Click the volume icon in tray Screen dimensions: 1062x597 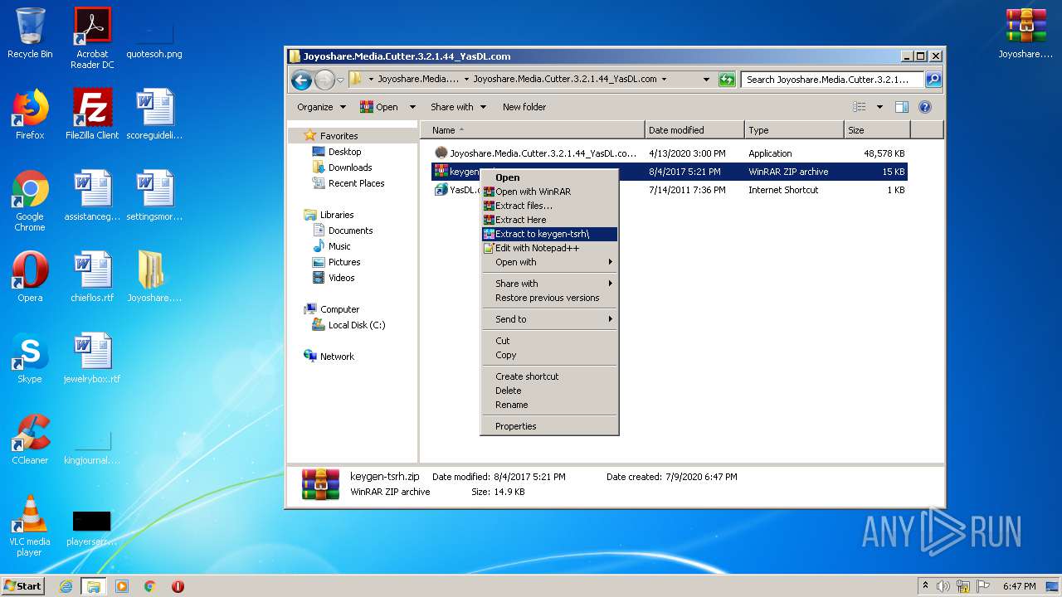[x=943, y=586]
